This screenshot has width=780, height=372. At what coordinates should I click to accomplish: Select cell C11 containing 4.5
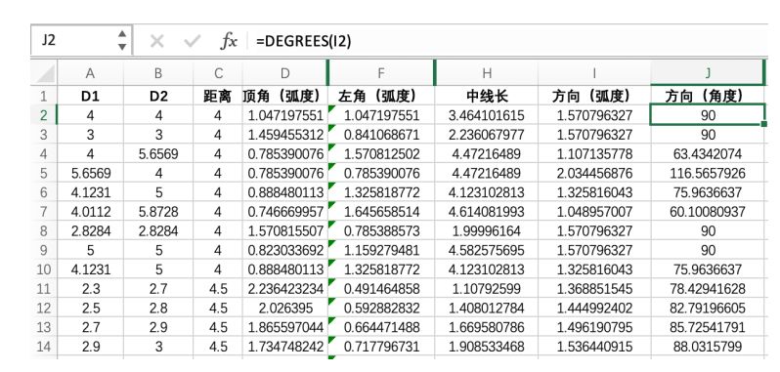click(218, 289)
